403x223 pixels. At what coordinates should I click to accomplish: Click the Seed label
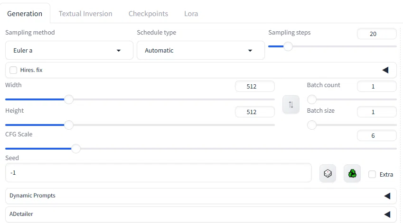pos(12,158)
